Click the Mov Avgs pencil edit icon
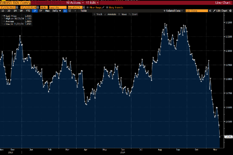Screen dimensions: 233x155 pos(104,7)
